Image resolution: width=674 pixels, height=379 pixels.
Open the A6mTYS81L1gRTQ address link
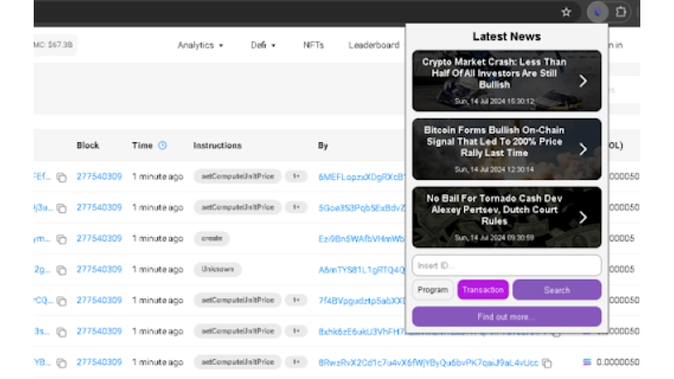click(x=361, y=269)
